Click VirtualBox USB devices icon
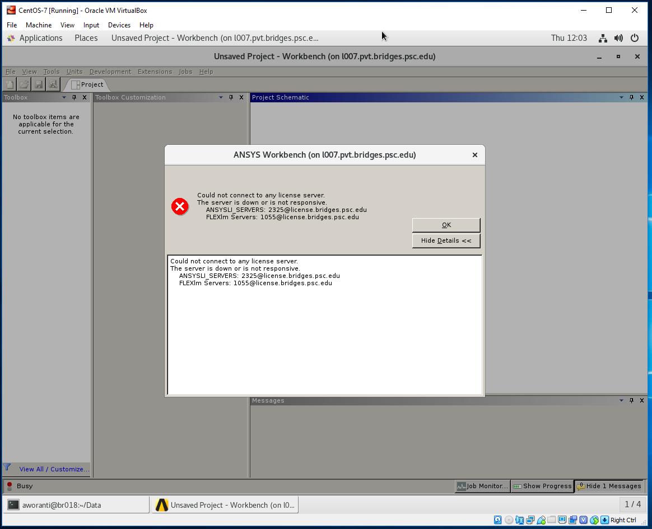The image size is (652, 529). pyautogui.click(x=541, y=520)
